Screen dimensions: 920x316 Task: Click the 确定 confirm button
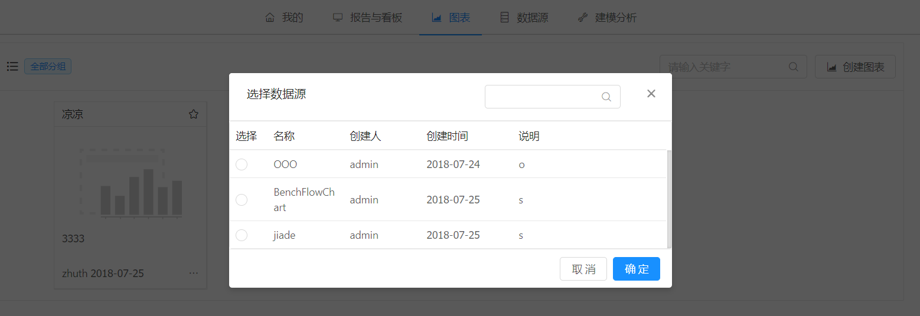pos(636,269)
